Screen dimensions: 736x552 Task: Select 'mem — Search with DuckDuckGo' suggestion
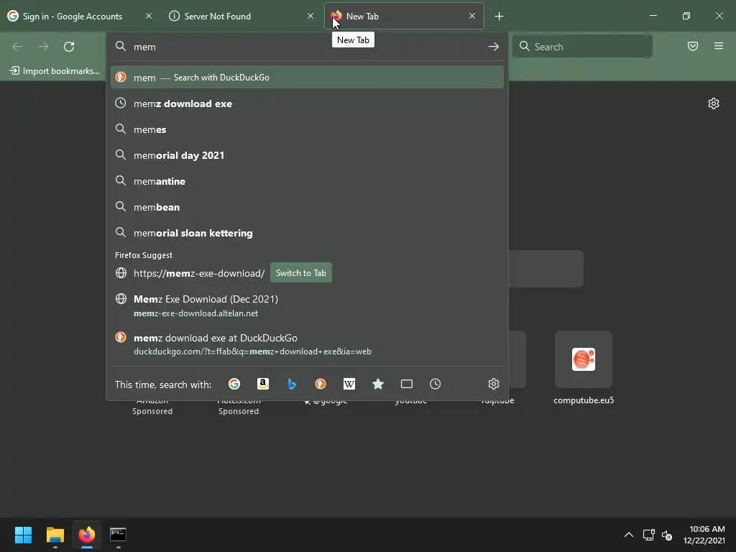coord(307,78)
